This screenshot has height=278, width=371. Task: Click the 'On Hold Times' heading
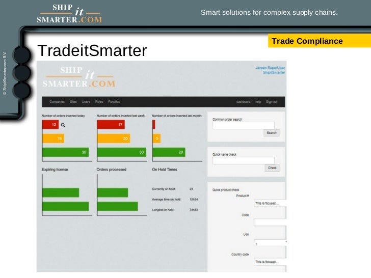[x=165, y=170]
